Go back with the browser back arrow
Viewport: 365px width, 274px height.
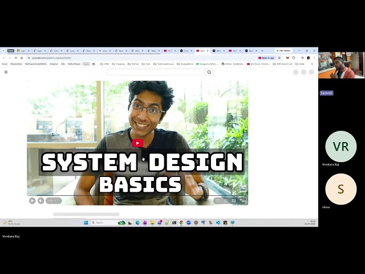[x=4, y=58]
